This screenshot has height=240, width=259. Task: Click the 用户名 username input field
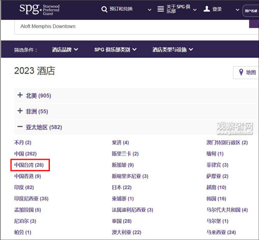[x=251, y=11]
